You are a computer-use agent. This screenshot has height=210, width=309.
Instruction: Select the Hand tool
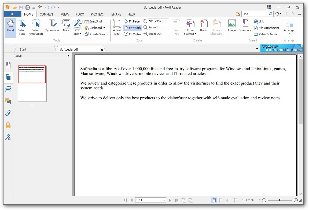pyautogui.click(x=10, y=27)
